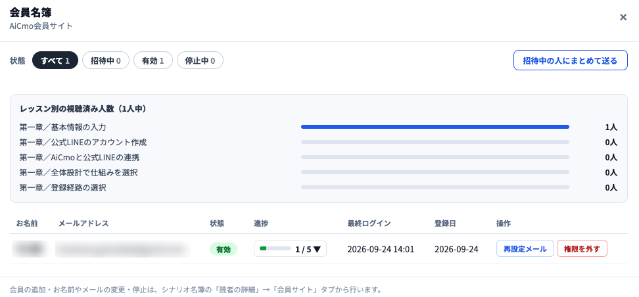Viewport: 639px width, 297px height.
Task: Click progress bar for 第一章／全体設計で仕組みを選択
Action: click(x=435, y=172)
